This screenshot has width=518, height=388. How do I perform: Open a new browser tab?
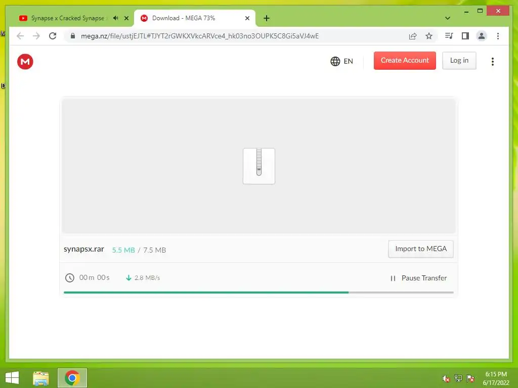tap(267, 18)
